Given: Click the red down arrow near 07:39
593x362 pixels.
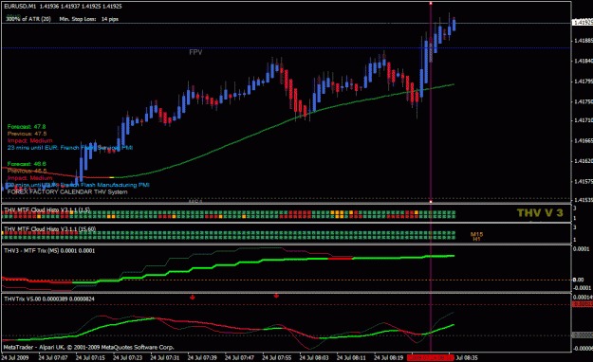Looking at the screenshot, I should (x=193, y=298).
